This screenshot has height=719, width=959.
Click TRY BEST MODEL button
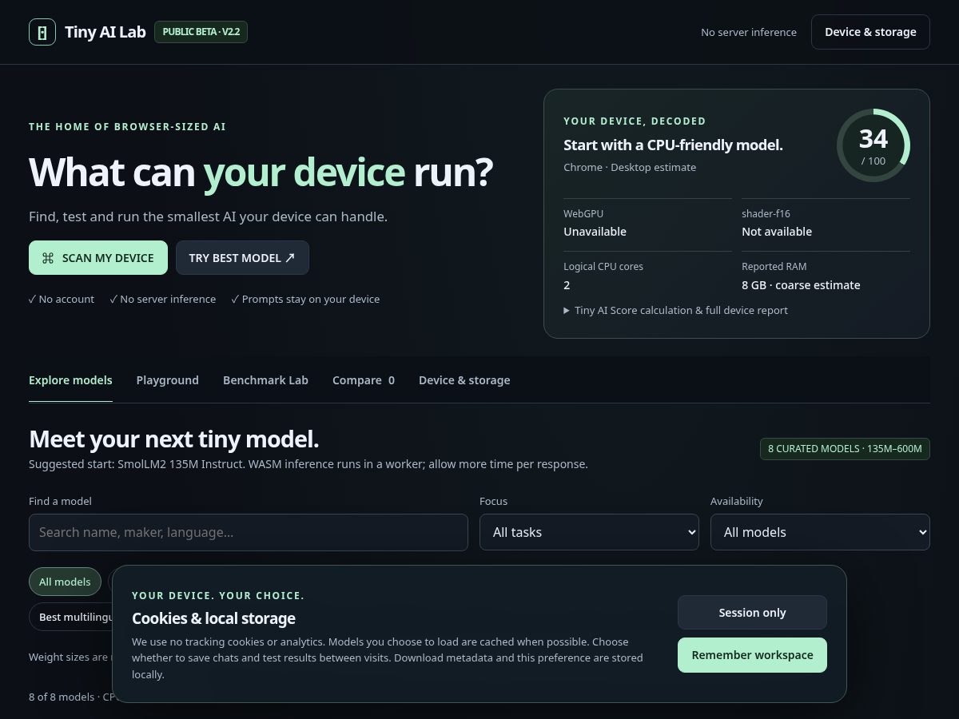pos(242,258)
